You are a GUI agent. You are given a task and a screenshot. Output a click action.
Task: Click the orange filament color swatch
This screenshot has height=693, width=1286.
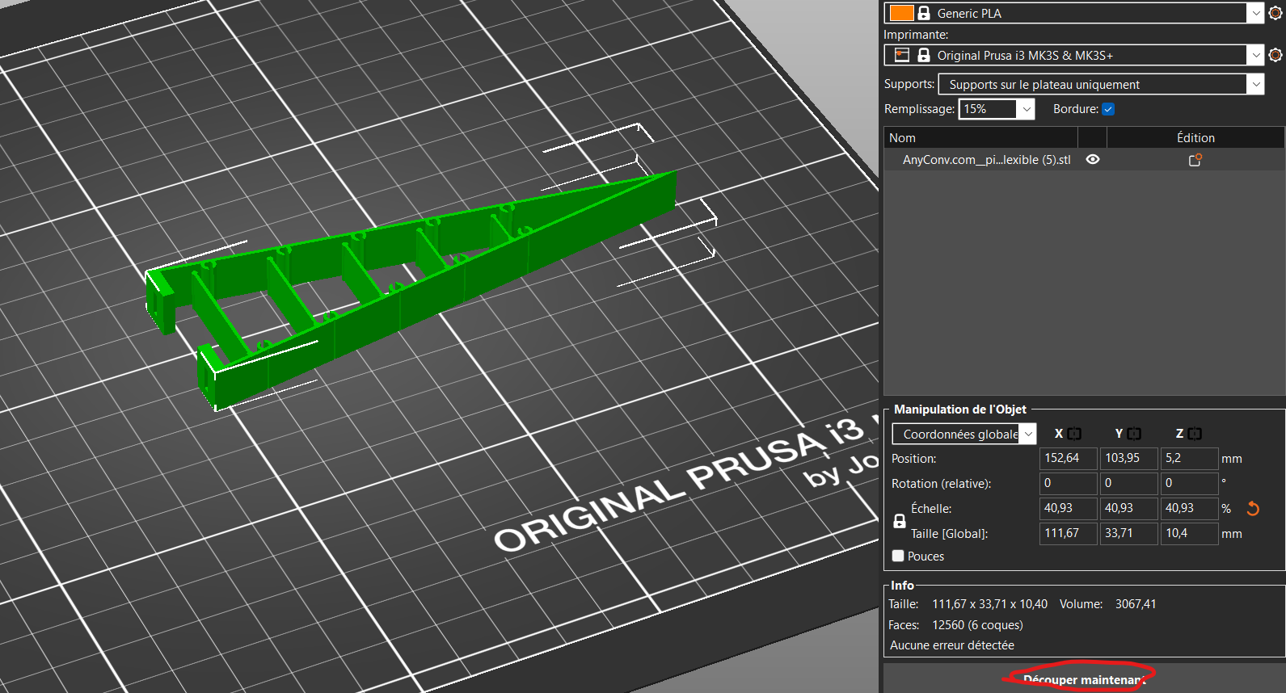(901, 13)
